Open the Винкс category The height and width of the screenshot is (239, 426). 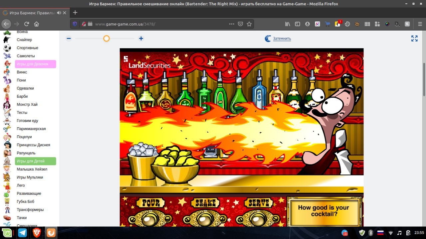point(22,72)
